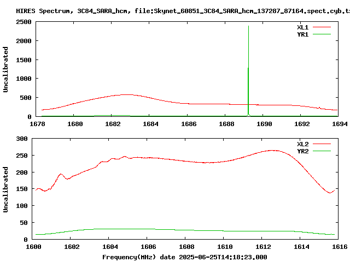Click the bottom plot x-axis label 1608
The image size is (350, 262).
(x=186, y=247)
